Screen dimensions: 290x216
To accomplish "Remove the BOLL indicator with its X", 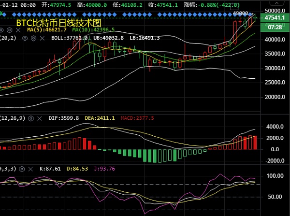I will 42,38.
